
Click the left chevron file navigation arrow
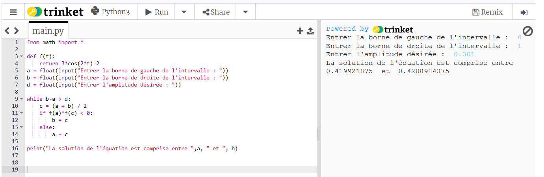tap(7, 31)
